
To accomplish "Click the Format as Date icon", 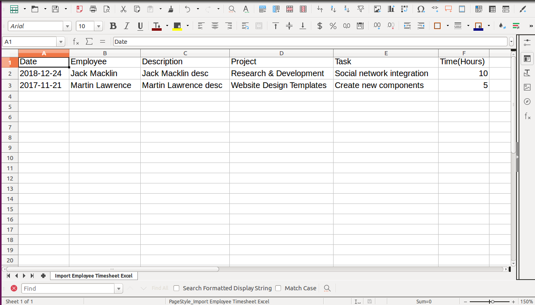I will [360, 26].
